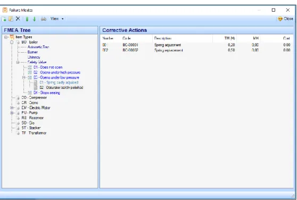297x200 pixels.
Task: Click the BO Boiler document icon
Action: (x=18, y=42)
